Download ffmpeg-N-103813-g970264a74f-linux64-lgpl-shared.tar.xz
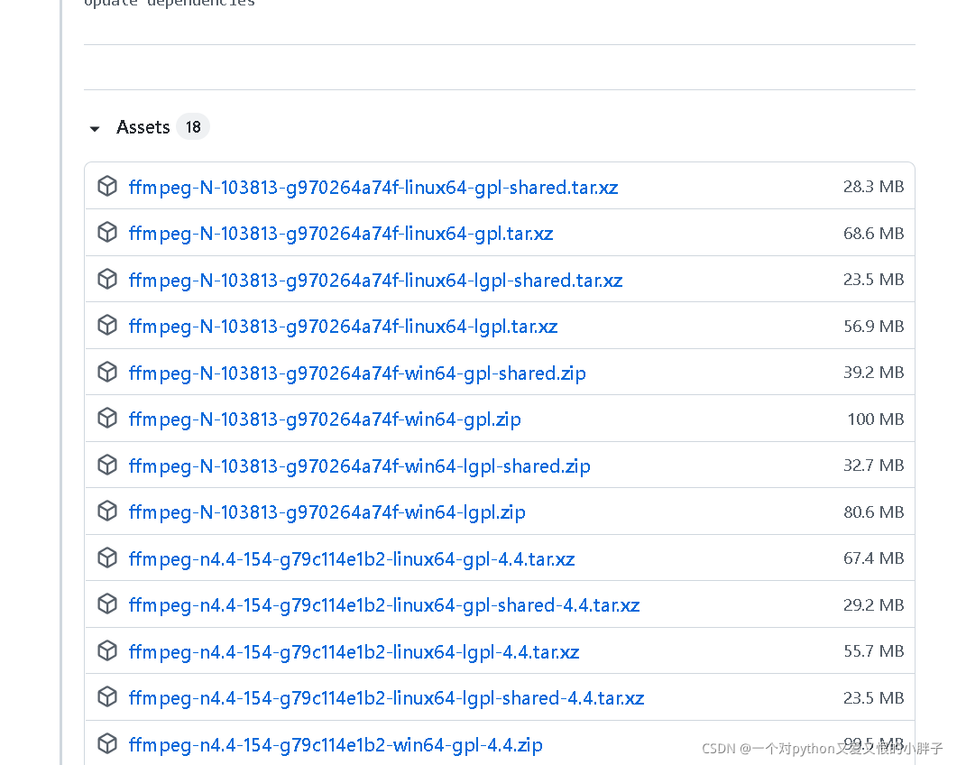Viewport: 957px width, 765px height. coord(375,280)
